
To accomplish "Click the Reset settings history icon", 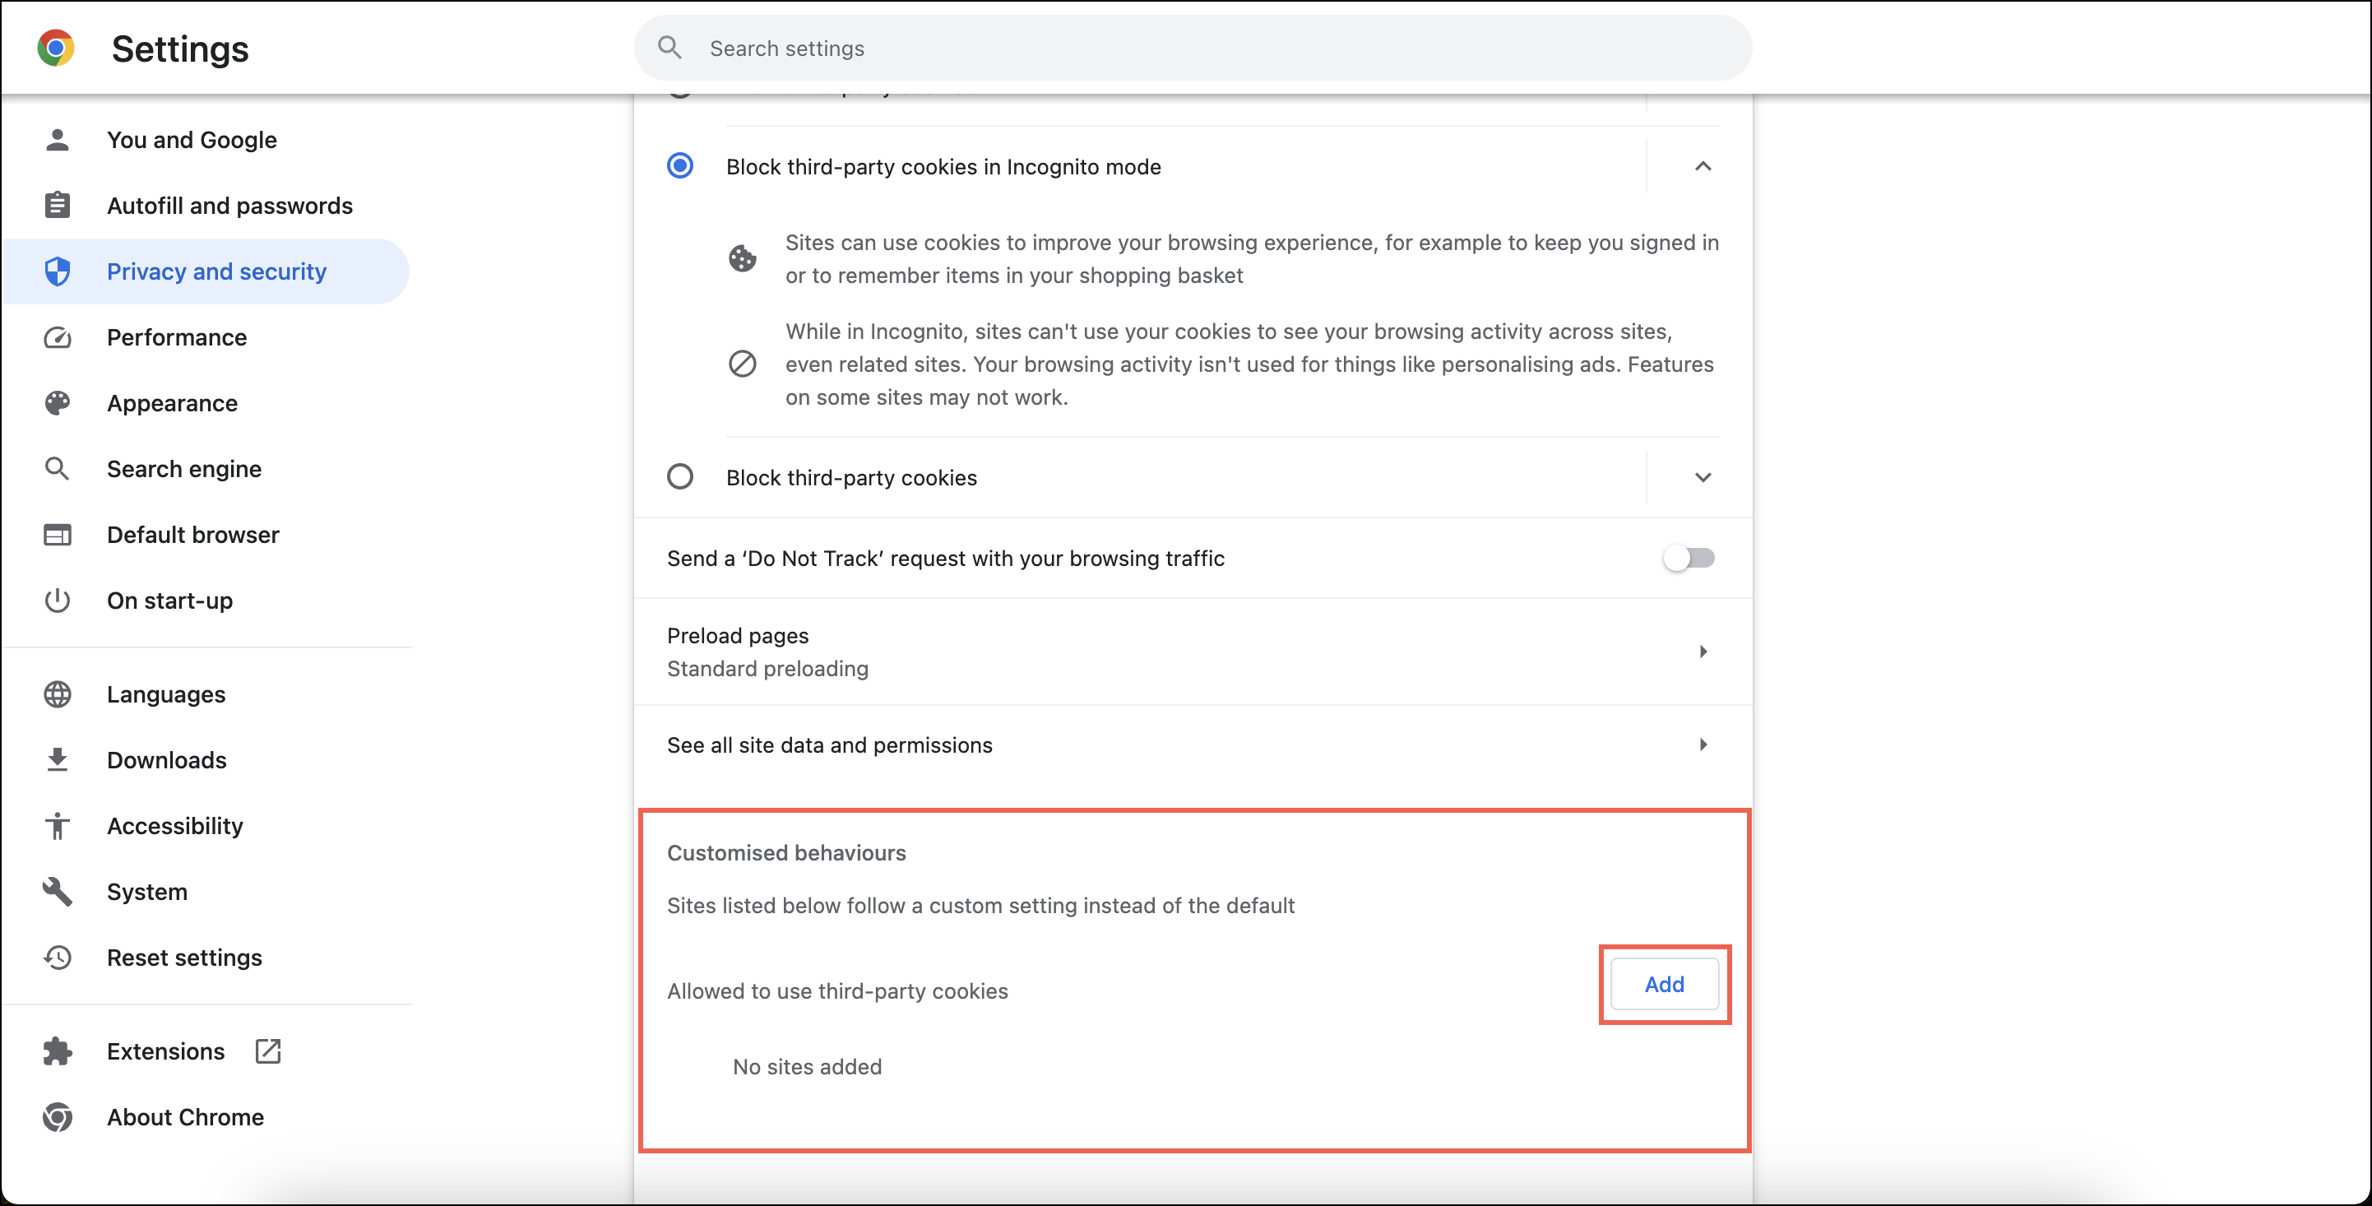I will click(x=57, y=958).
